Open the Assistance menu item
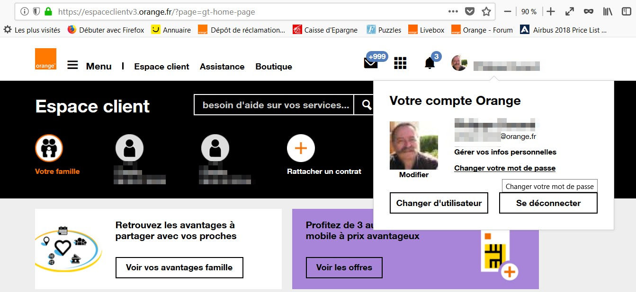The width and height of the screenshot is (636, 292). tap(222, 67)
